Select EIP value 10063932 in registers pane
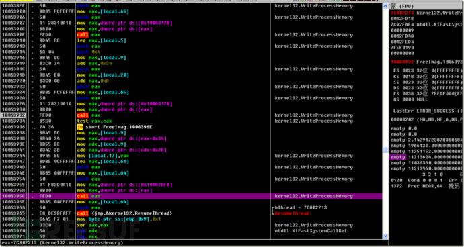The height and width of the screenshot is (247, 464). coord(402,62)
